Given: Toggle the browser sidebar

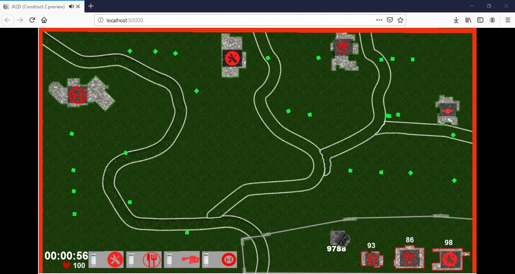Looking at the screenshot, I should click(480, 20).
